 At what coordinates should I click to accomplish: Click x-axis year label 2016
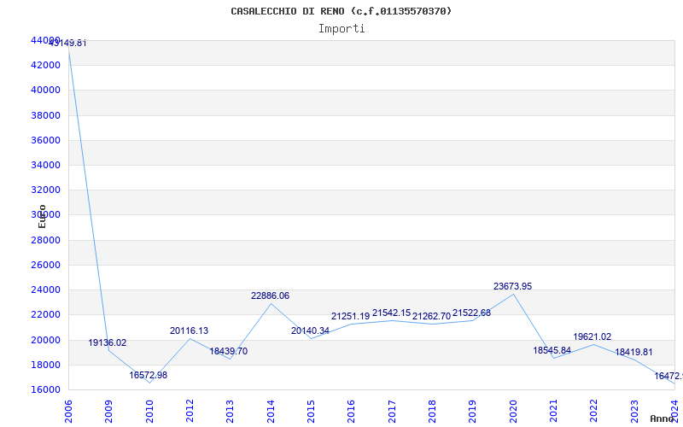pyautogui.click(x=351, y=412)
